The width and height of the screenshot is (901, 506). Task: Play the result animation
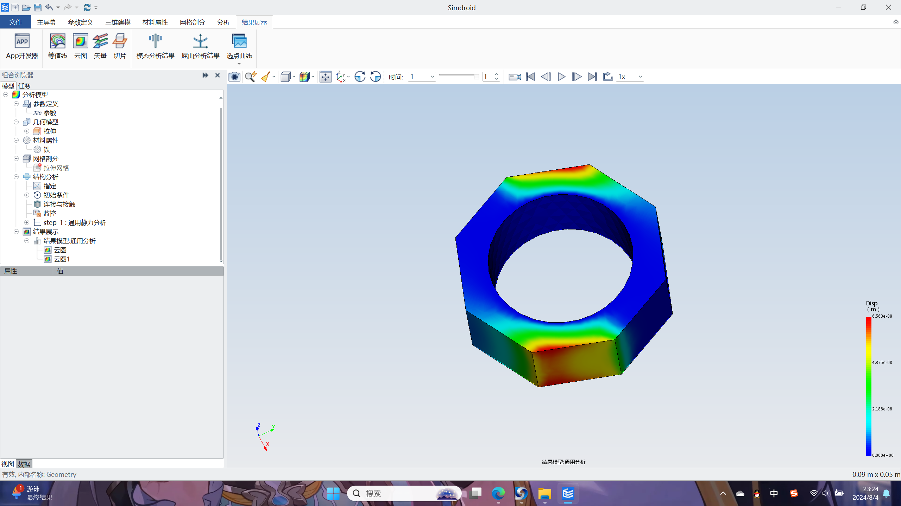[x=562, y=77]
